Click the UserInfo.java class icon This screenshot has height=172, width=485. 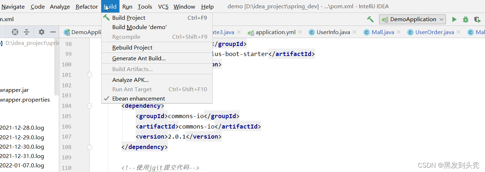(x=312, y=32)
